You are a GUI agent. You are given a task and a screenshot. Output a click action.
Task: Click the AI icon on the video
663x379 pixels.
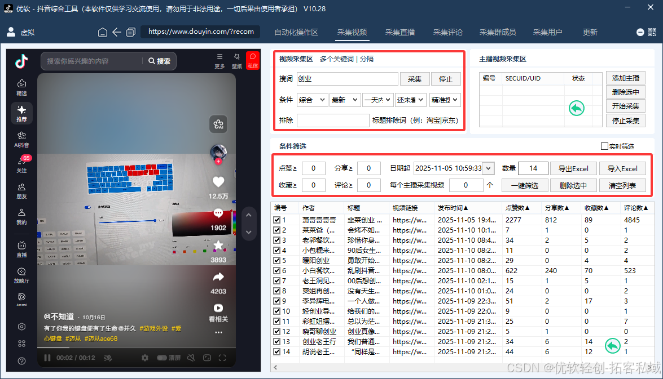pyautogui.click(x=218, y=124)
